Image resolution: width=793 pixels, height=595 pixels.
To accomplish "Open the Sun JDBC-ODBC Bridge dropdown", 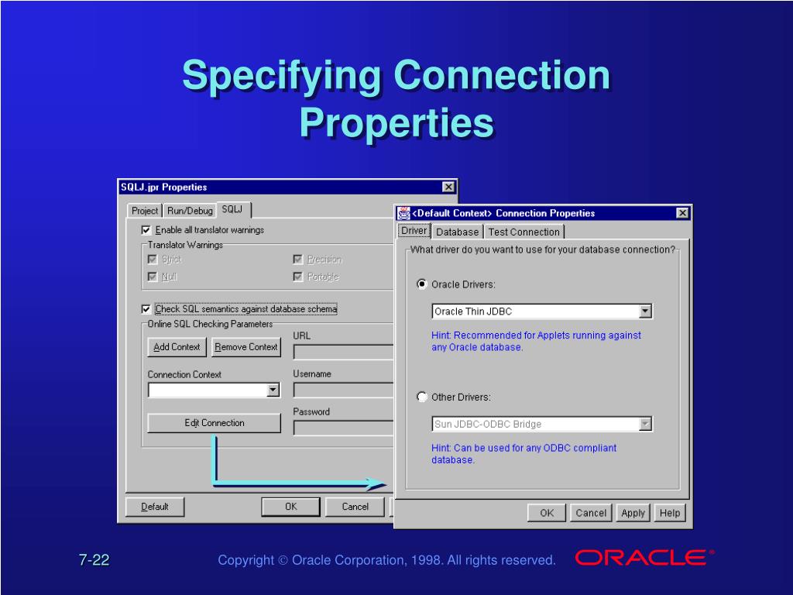I will click(645, 424).
